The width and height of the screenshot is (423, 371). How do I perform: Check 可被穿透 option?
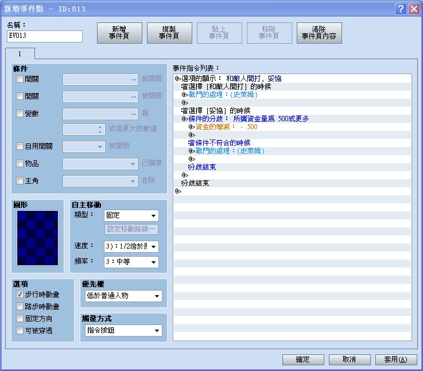[x=20, y=330]
